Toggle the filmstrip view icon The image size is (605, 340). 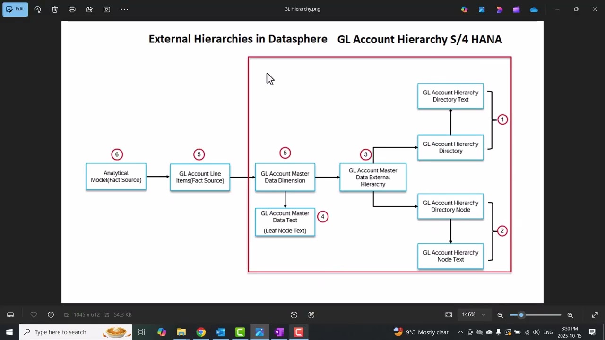coord(10,315)
